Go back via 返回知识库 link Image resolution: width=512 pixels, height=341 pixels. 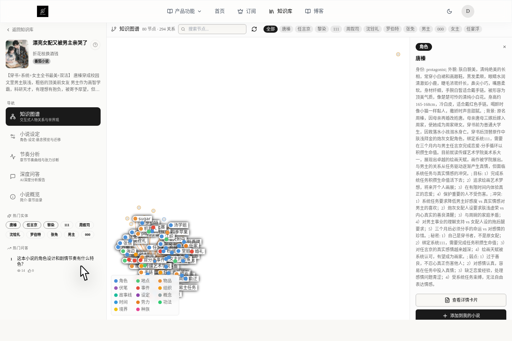pos(20,30)
